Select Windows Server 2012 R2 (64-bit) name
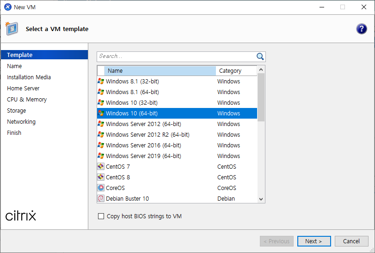 [148, 135]
